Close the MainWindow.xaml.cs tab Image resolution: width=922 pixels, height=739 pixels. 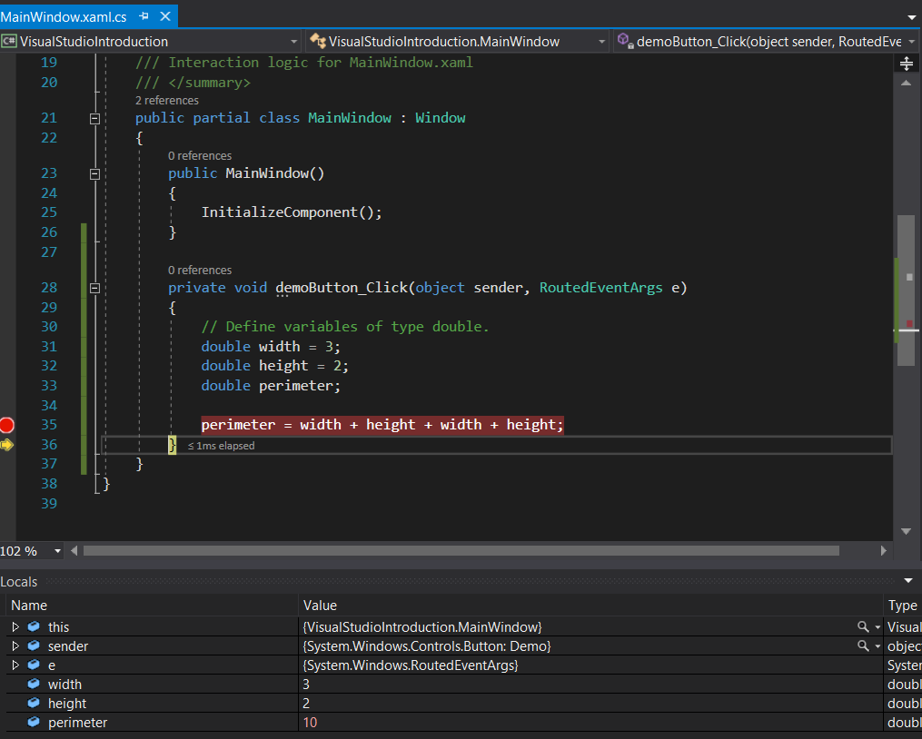tap(164, 16)
